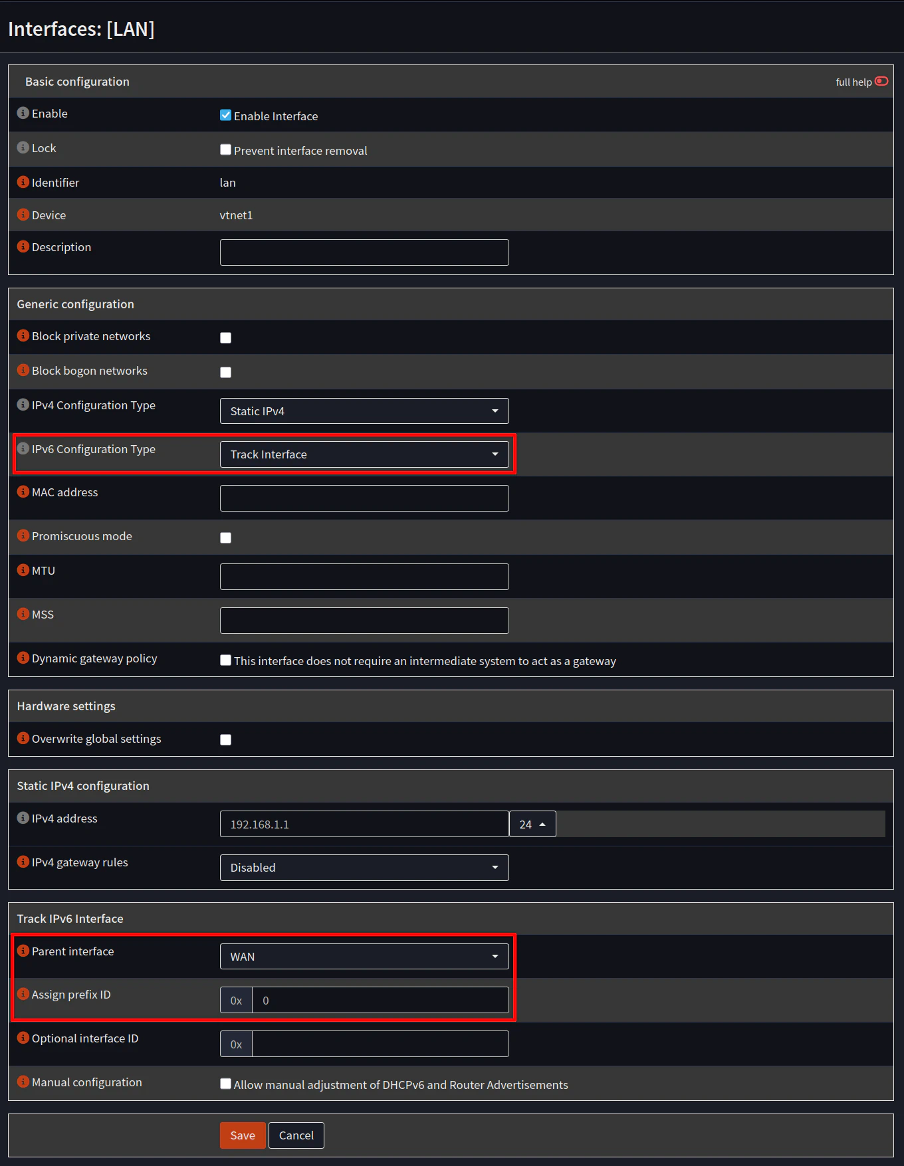Click the info icon next to MSS

[23, 614]
